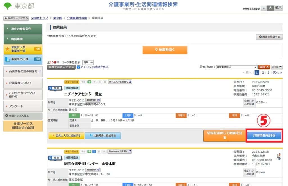Click the grey 日 icon on ニチイケアセンター足立
The image size is (288, 186).
click(x=100, y=82)
